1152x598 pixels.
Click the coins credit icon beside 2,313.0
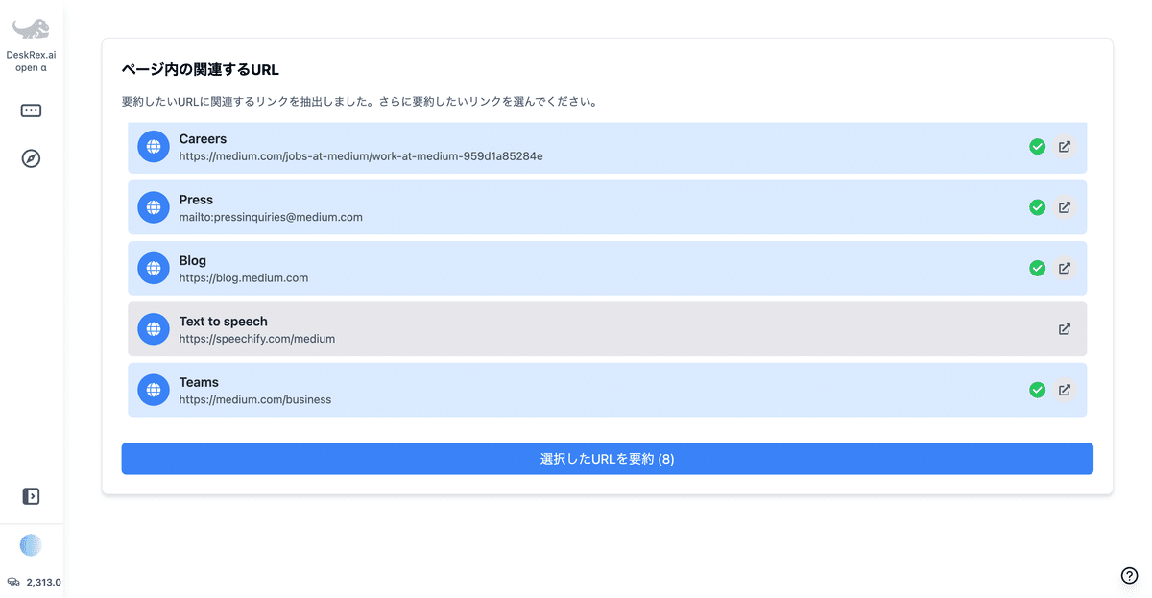[13, 582]
